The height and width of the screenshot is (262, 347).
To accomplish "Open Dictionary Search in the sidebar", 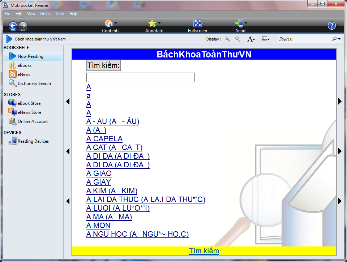I will [x=34, y=83].
